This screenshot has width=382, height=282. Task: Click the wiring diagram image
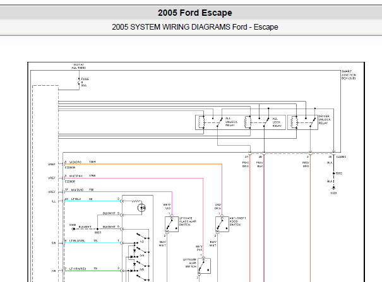(196, 172)
